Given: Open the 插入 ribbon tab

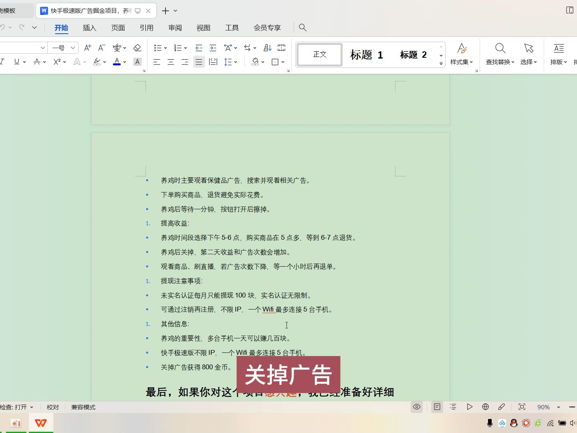Looking at the screenshot, I should click(x=89, y=28).
